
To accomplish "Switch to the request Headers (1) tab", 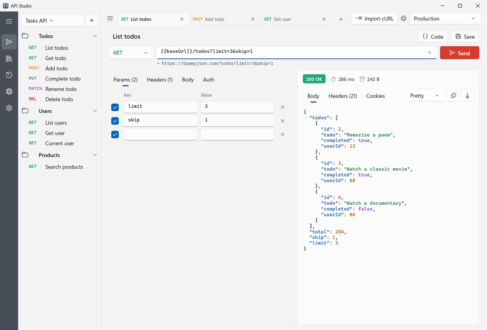I will click(x=160, y=80).
